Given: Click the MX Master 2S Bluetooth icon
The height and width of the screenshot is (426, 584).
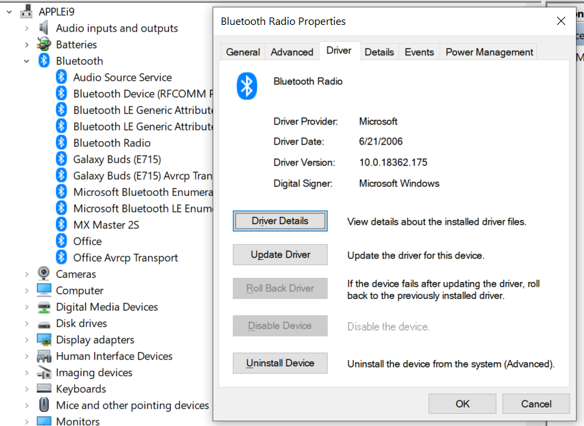Looking at the screenshot, I should tap(61, 224).
